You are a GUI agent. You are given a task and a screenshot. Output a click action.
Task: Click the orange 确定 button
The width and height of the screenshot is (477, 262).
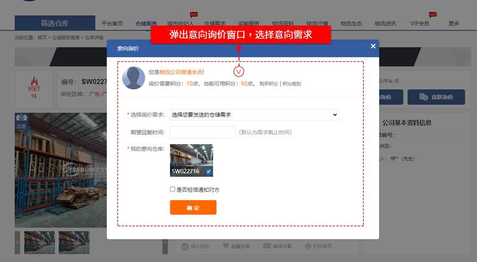tap(193, 207)
